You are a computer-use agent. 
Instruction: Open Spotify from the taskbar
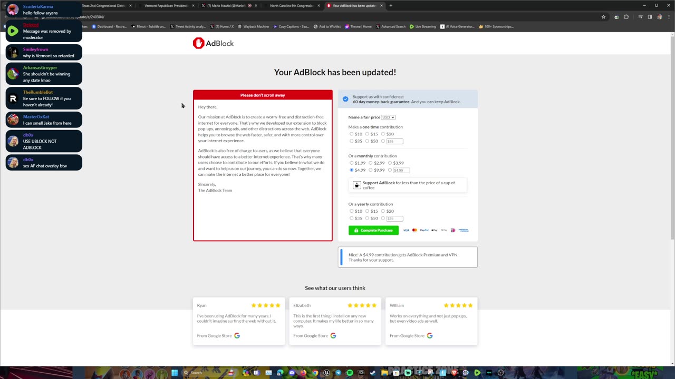coord(350,373)
